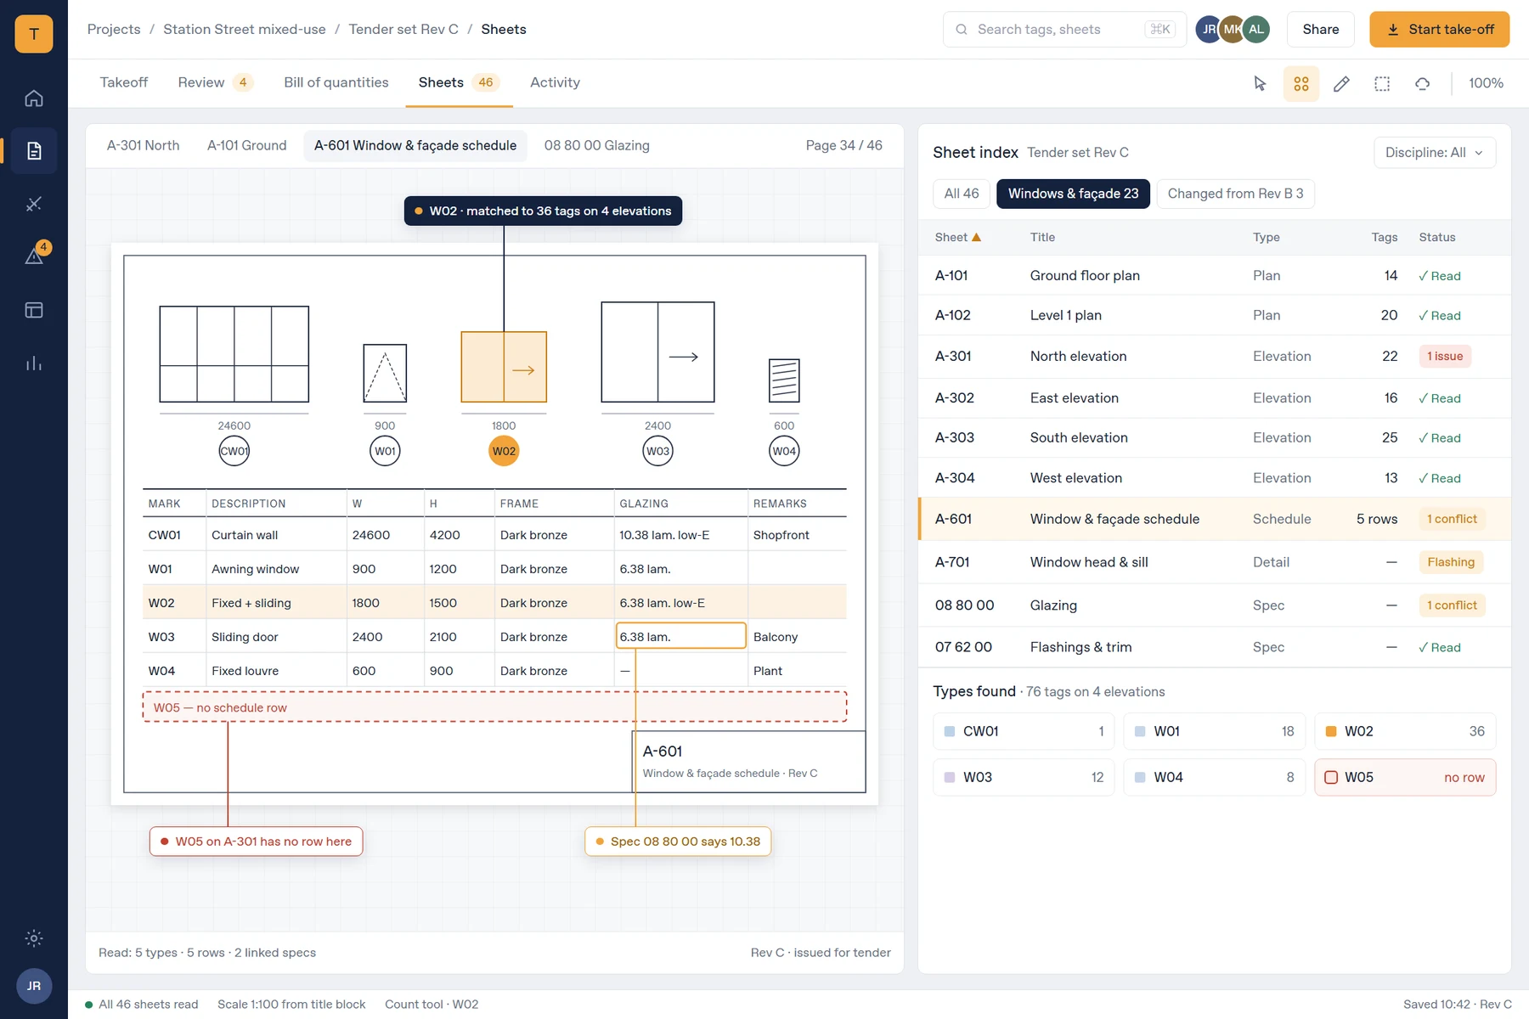Click the W03 purple color swatch
The width and height of the screenshot is (1529, 1019).
pos(950,777)
